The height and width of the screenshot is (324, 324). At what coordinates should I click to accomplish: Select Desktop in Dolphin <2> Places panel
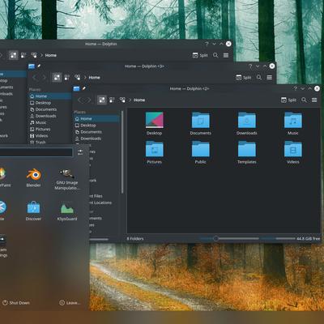pos(96,126)
